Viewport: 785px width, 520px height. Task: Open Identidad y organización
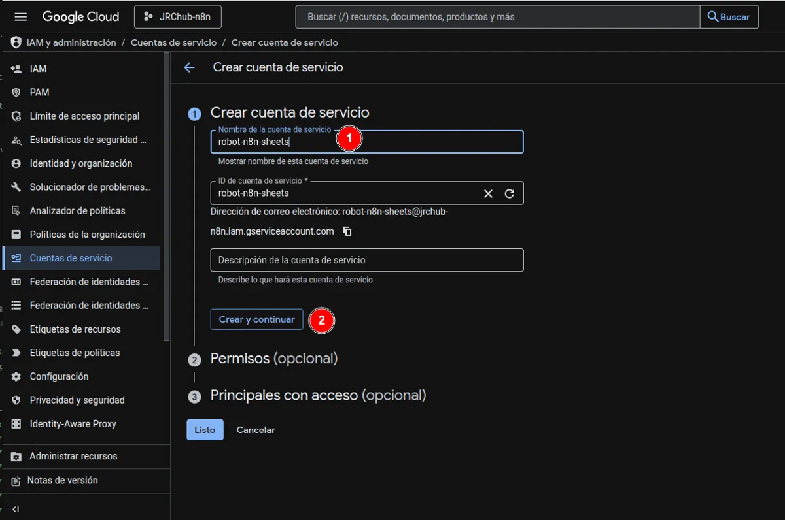pos(81,163)
